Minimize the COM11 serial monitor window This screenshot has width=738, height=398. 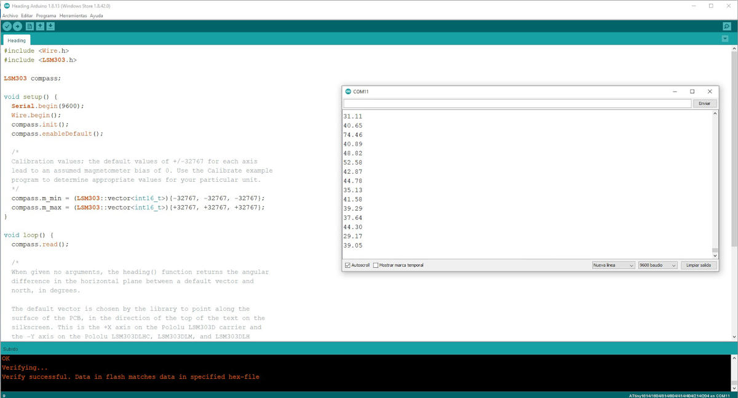675,92
